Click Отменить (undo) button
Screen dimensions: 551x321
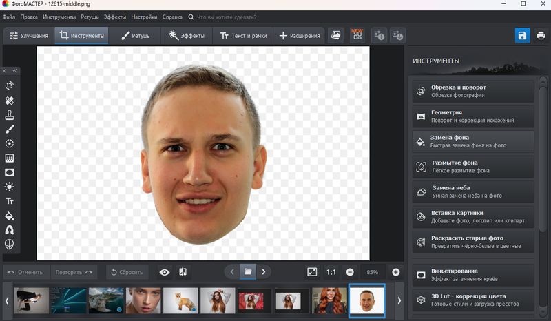[25, 272]
